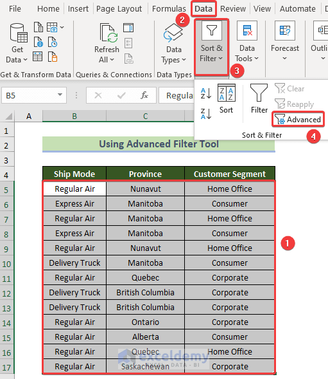Collapse the Sort & Filter dropdown button
This screenshot has width=328, height=379.
(211, 48)
